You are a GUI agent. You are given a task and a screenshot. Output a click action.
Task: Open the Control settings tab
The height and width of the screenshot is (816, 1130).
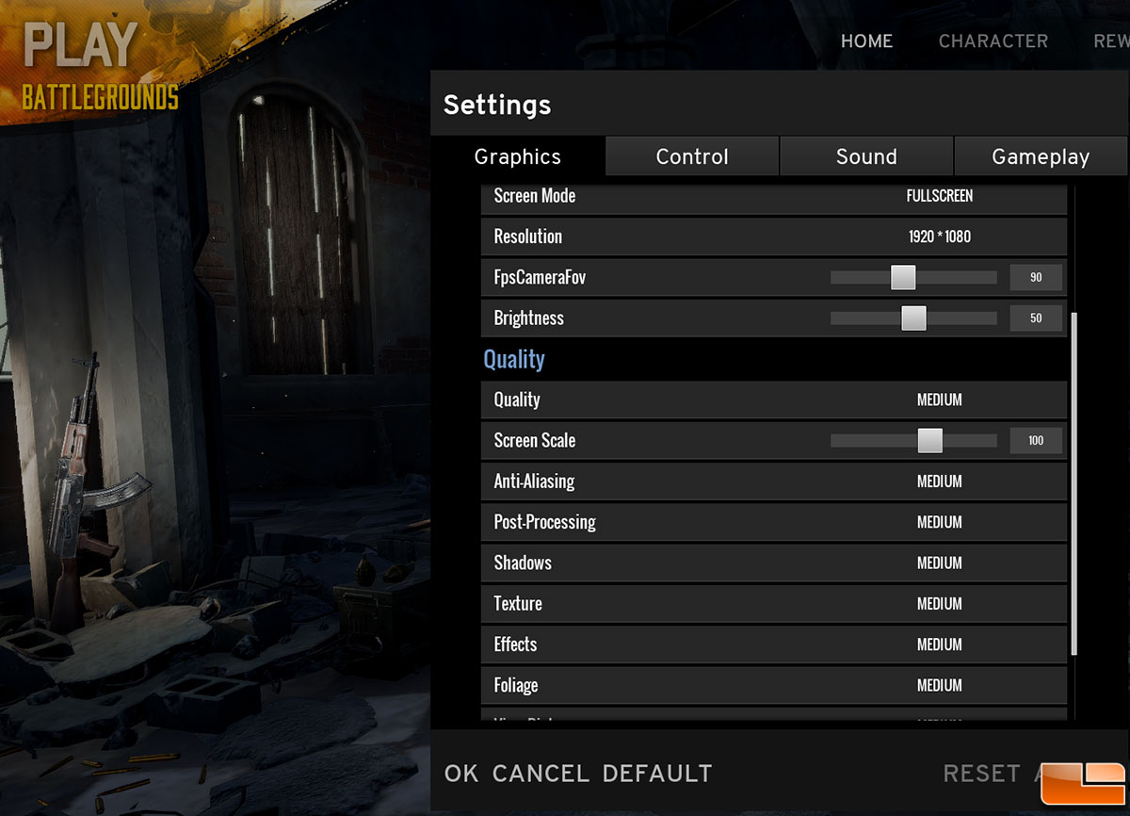tap(692, 156)
